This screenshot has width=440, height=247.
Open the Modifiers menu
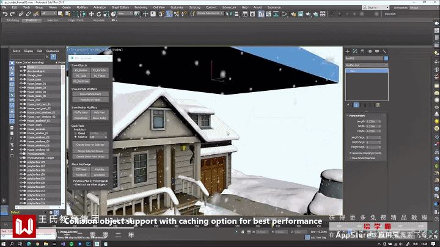pos(82,7)
